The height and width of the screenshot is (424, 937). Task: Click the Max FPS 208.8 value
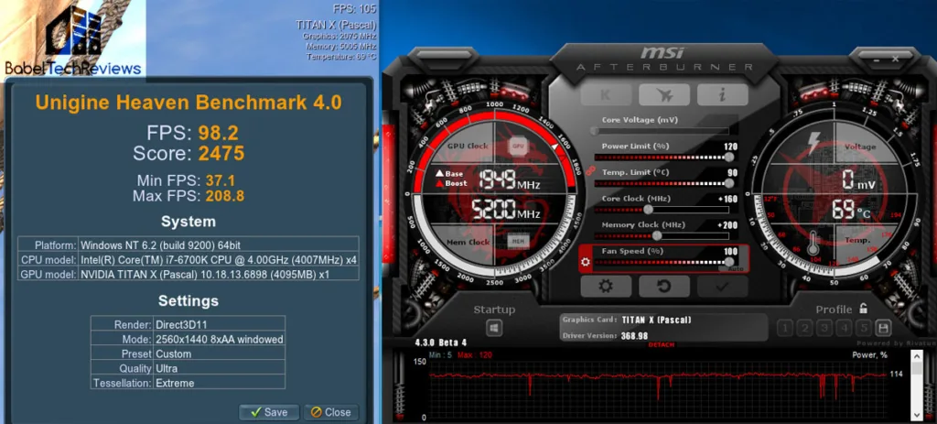click(x=225, y=196)
